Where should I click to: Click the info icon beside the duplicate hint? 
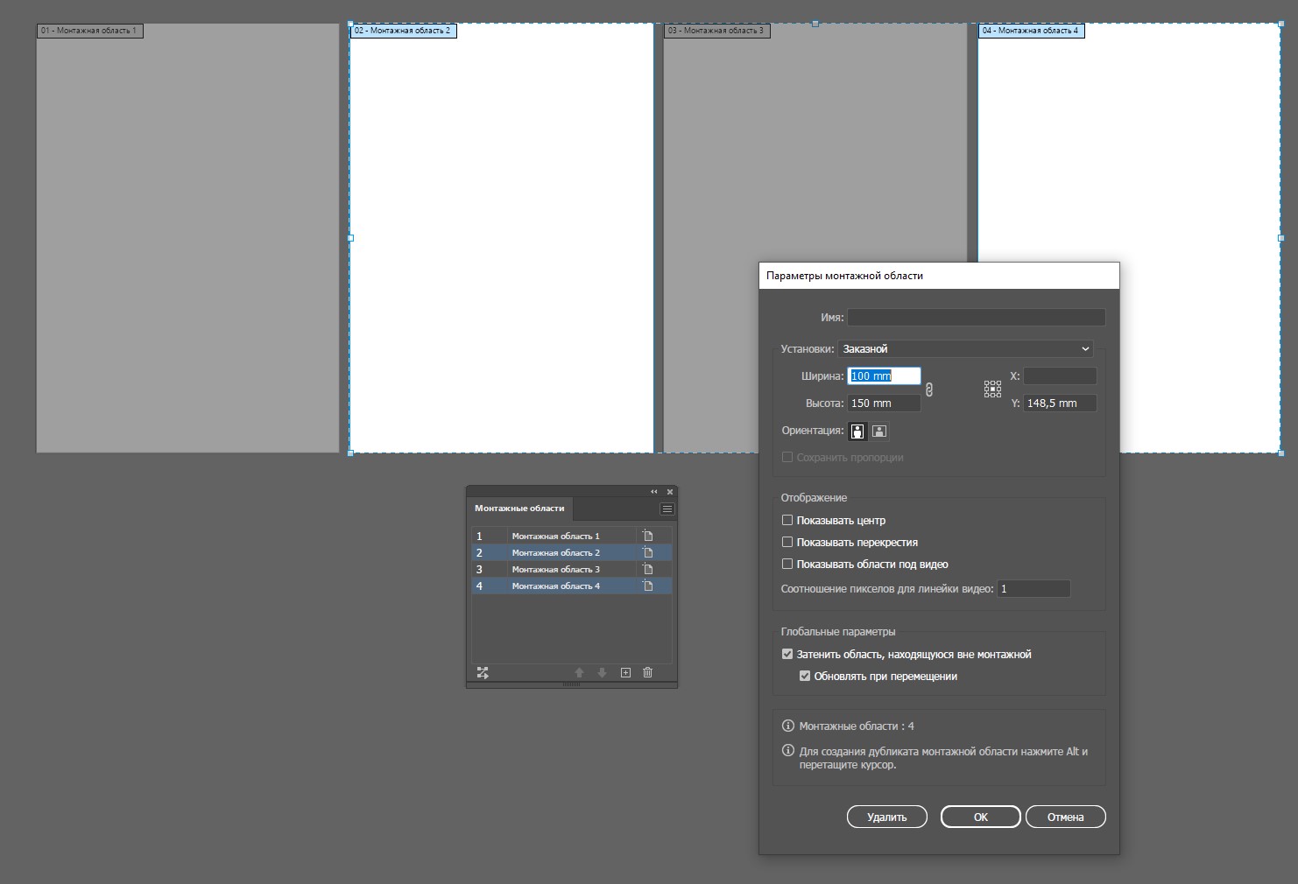788,750
